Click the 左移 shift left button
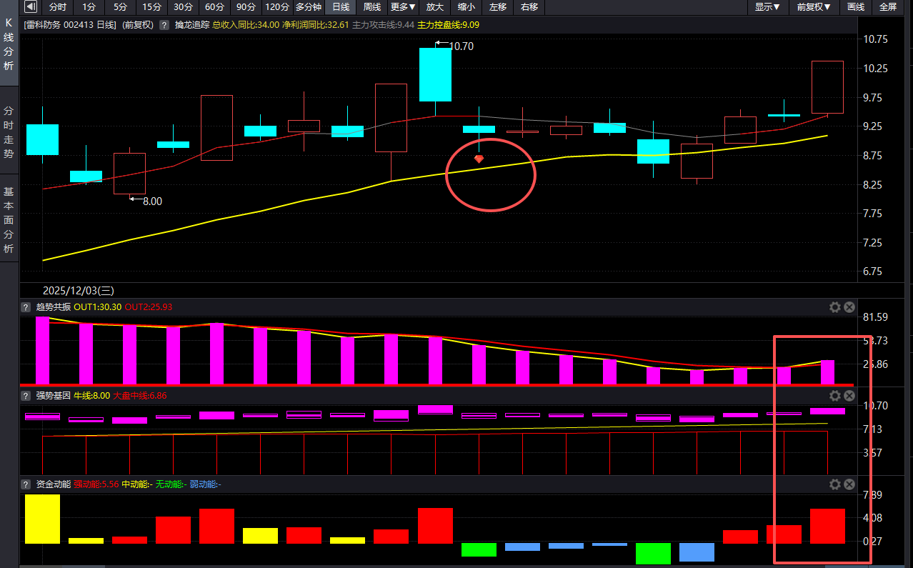Viewport: 913px width, 568px height. click(498, 7)
